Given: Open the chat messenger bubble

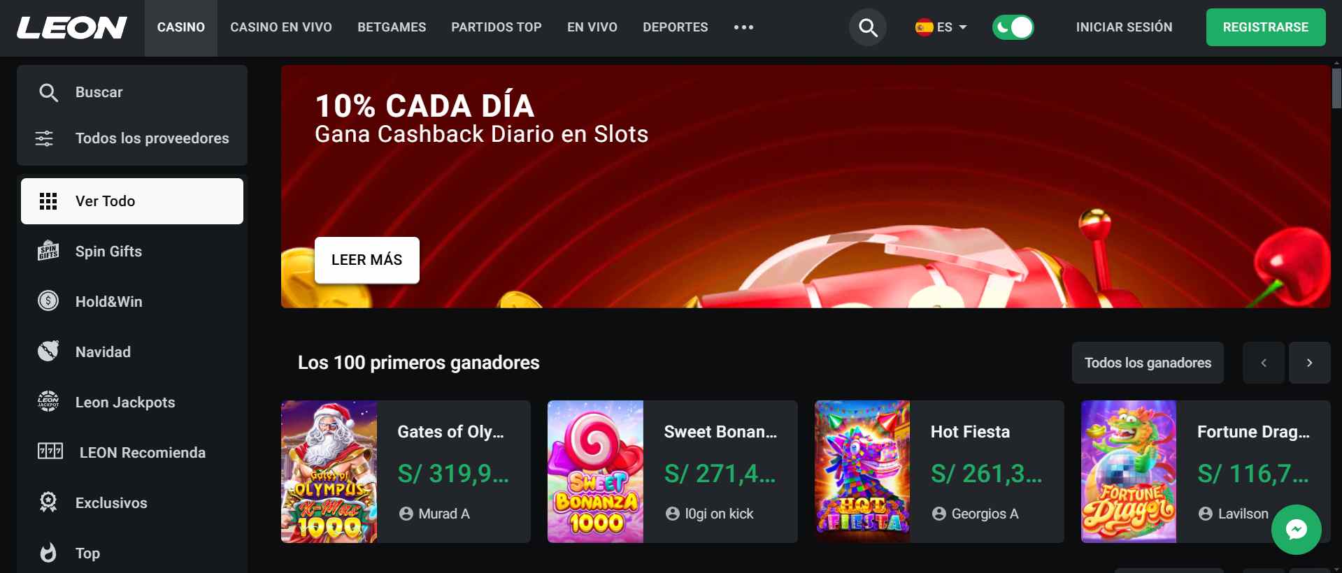Looking at the screenshot, I should click(1296, 530).
